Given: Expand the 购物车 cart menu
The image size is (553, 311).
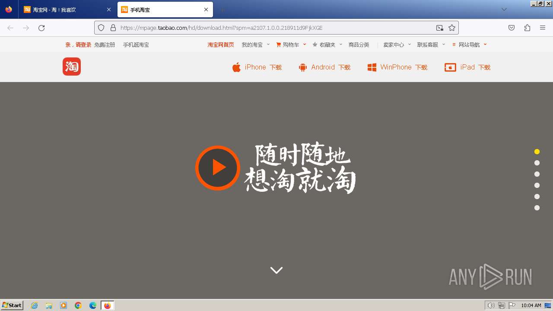Looking at the screenshot, I should point(291,44).
